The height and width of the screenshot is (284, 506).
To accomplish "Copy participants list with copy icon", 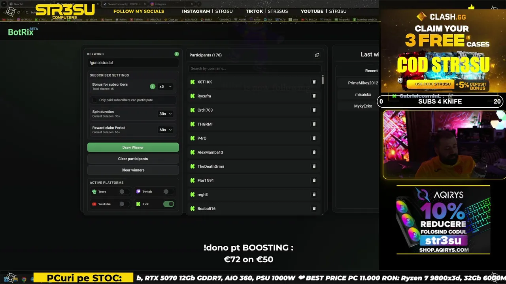I will (317, 55).
